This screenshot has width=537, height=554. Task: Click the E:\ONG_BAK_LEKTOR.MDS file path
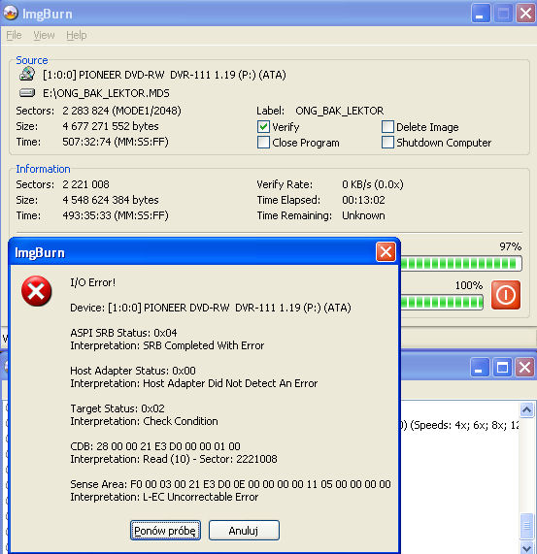click(x=106, y=93)
